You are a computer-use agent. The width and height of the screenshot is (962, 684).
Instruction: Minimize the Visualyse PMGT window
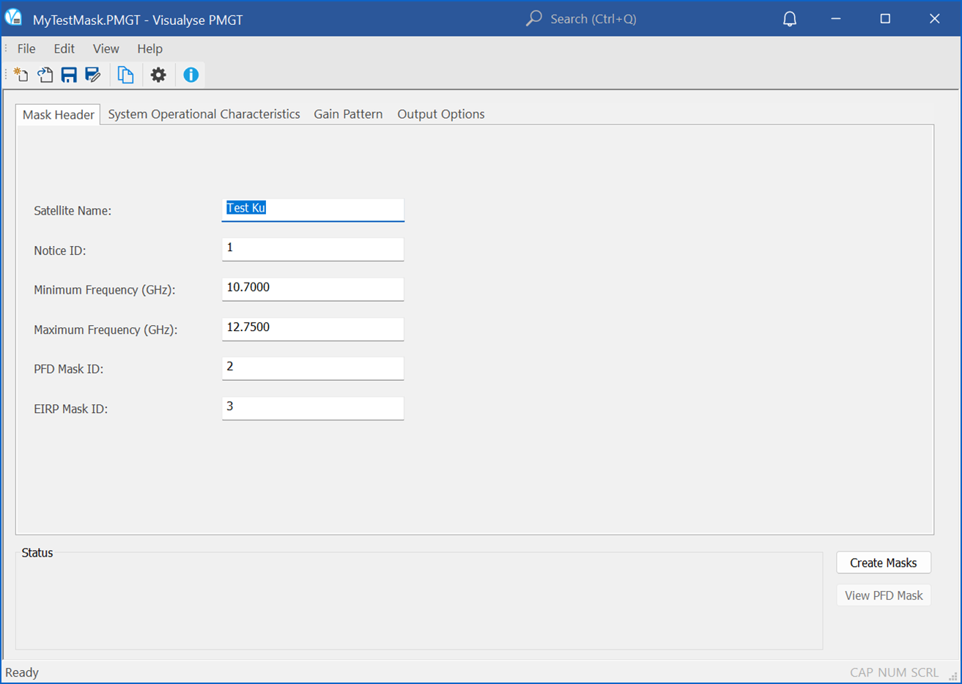pyautogui.click(x=836, y=18)
